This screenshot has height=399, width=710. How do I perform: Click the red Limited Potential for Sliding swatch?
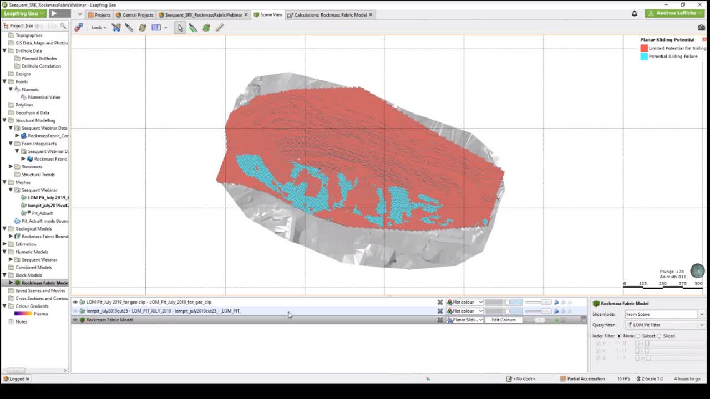point(644,48)
